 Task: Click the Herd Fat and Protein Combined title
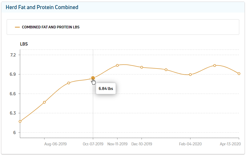tap(42, 7)
